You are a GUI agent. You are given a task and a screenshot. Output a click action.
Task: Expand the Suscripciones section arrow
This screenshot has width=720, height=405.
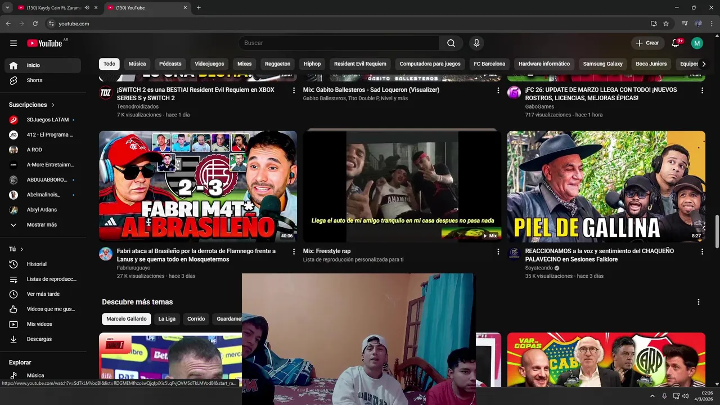[53, 105]
